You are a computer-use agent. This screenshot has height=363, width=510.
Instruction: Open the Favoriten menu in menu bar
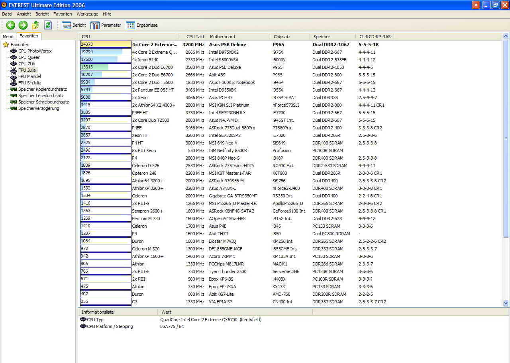[63, 14]
